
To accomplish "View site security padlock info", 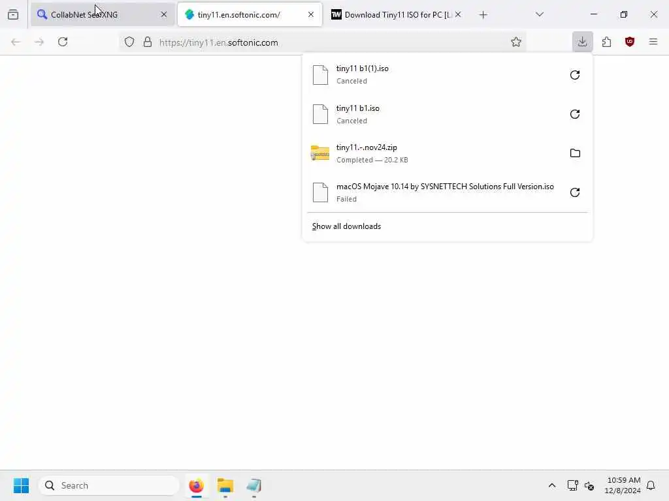I will click(x=148, y=42).
